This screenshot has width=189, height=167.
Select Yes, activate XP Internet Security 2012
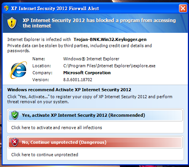point(95,115)
